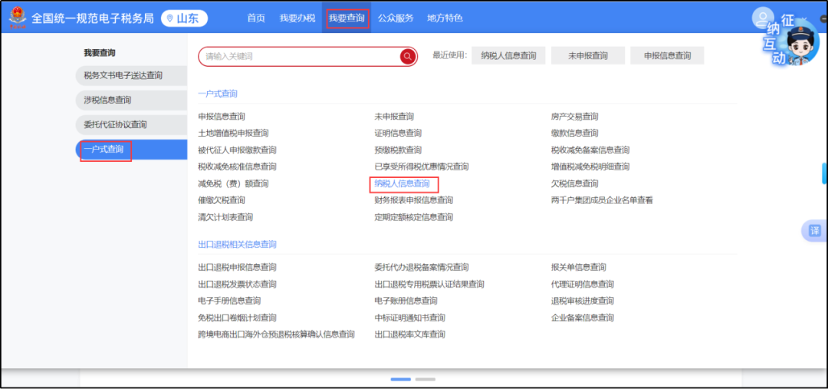
Task: Open 电子账册信息查询 link
Action: tap(406, 301)
